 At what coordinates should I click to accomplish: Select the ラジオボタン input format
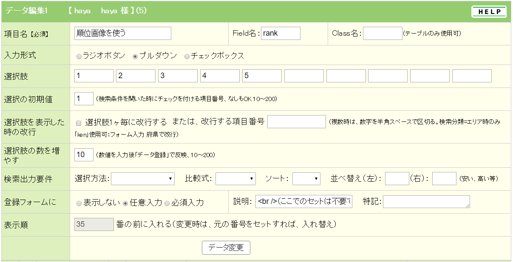pyautogui.click(x=79, y=56)
